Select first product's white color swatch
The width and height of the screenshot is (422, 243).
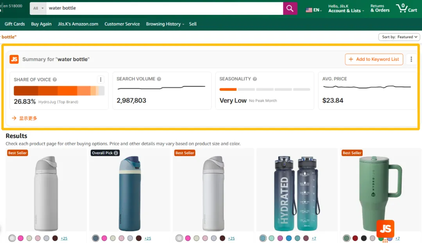point(12,238)
